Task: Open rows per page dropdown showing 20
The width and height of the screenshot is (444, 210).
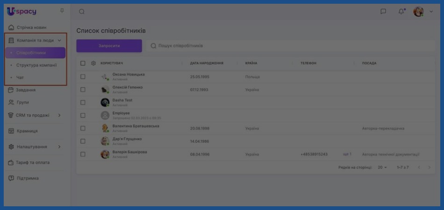Action: (x=382, y=167)
